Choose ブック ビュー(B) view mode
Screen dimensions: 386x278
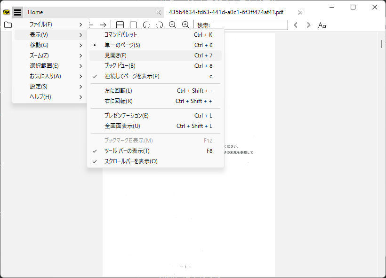coord(156,66)
